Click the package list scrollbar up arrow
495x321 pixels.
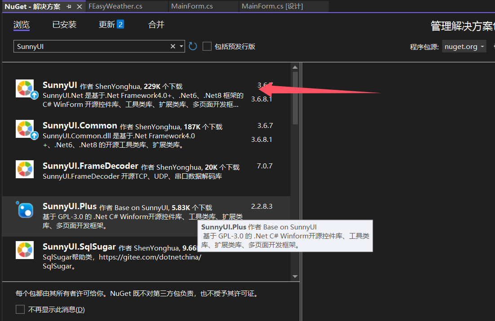pyautogui.click(x=295, y=67)
